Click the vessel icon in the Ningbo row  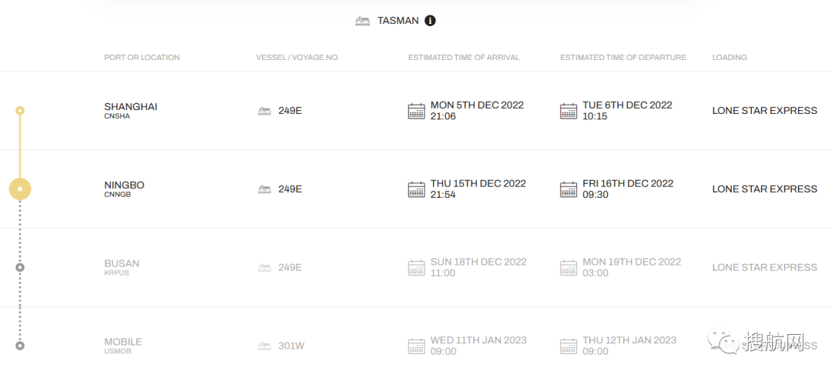click(264, 189)
